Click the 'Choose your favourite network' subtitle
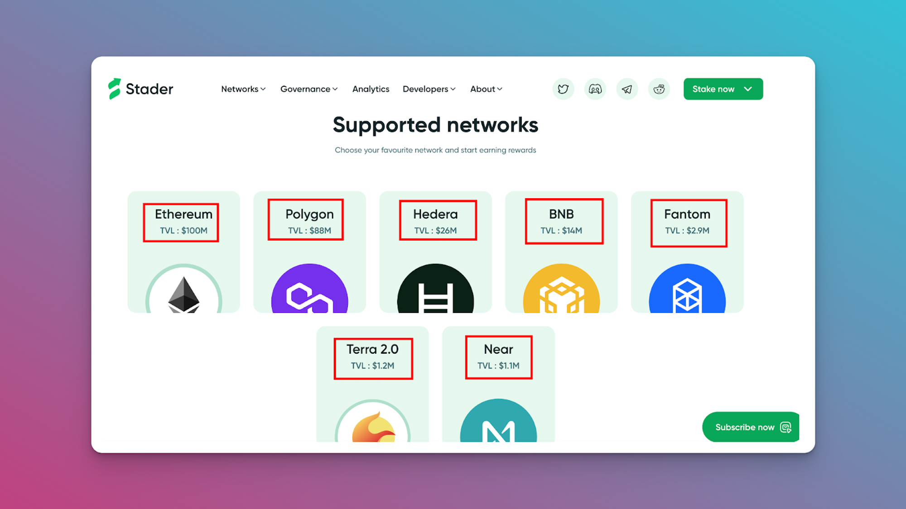 [x=435, y=150]
